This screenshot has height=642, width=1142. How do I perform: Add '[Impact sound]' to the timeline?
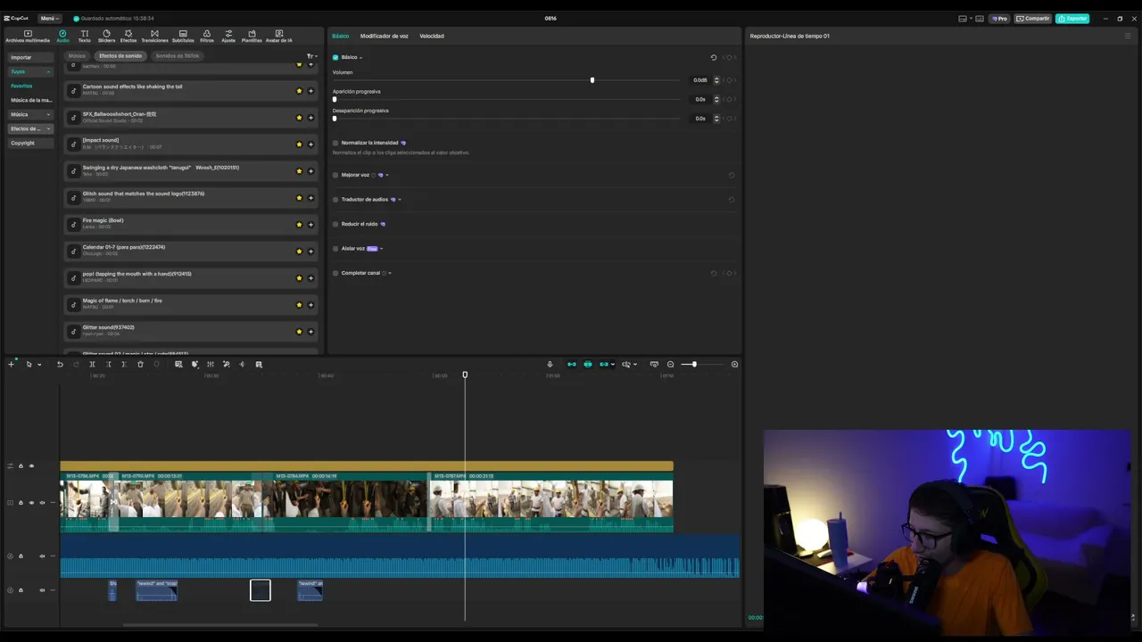tap(310, 144)
